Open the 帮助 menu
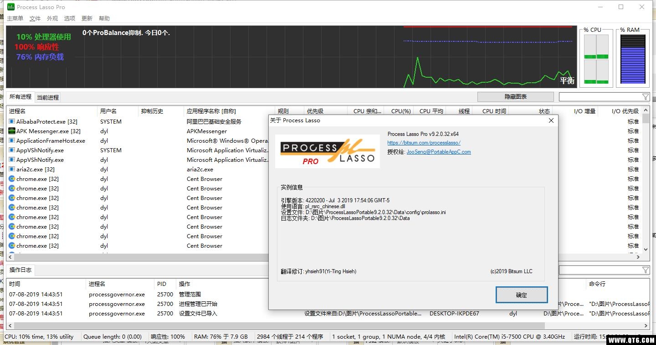Screen dimensions: 656x345 [x=104, y=19]
